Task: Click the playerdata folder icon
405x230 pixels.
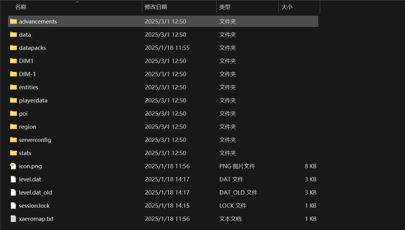Action: (14, 100)
